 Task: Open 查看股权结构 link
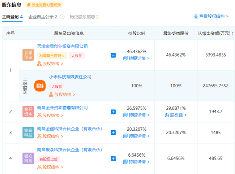click(x=211, y=16)
